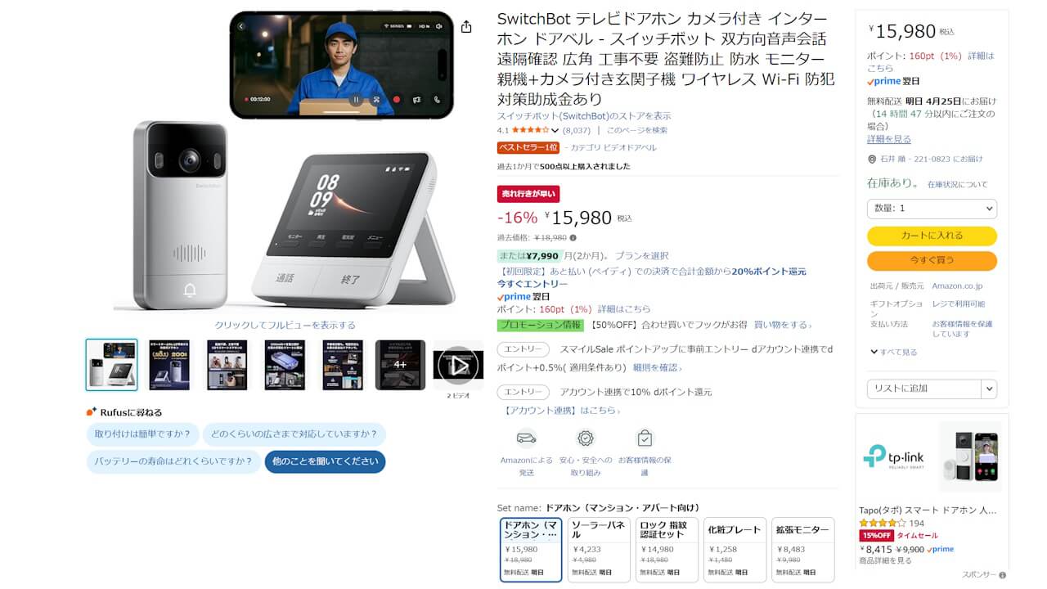This screenshot has width=1047, height=589.
Task: Expand すべて見る details
Action: tap(893, 352)
